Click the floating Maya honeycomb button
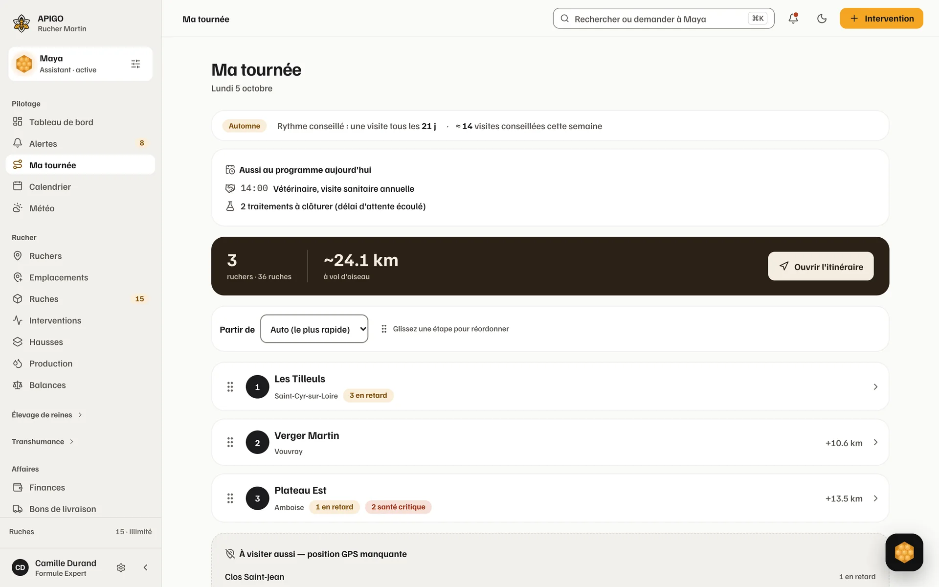Screen dimensions: 939x587 coord(904,552)
